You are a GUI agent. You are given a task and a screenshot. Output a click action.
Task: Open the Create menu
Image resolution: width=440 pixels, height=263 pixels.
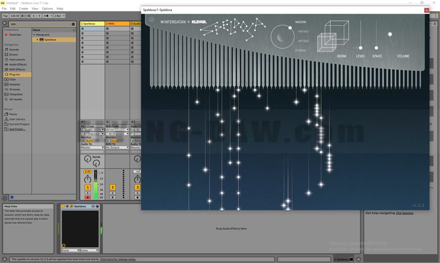pos(23,9)
